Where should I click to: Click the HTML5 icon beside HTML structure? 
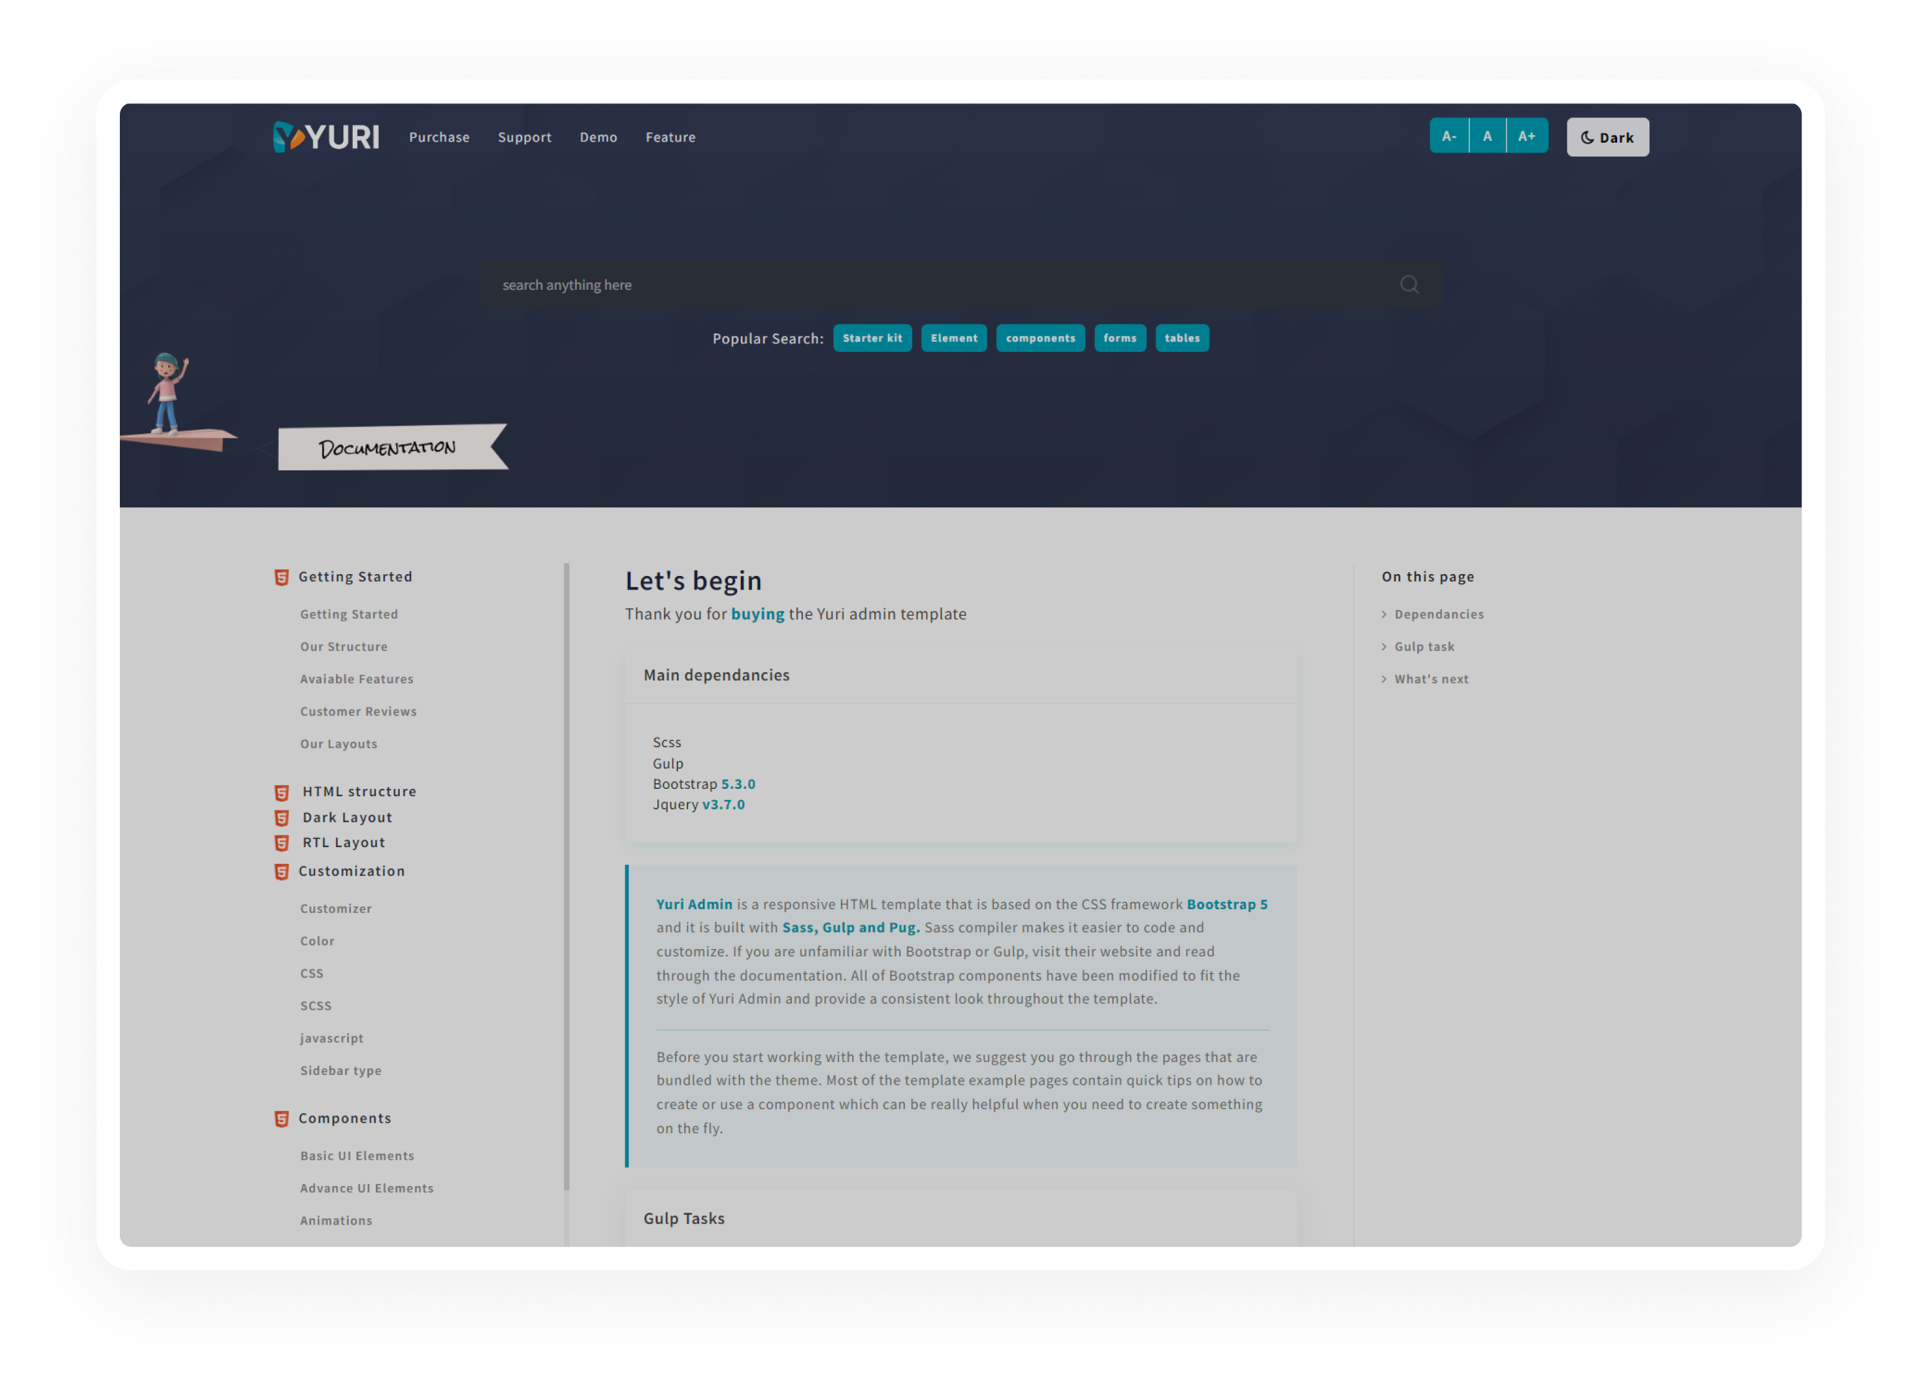click(x=281, y=793)
